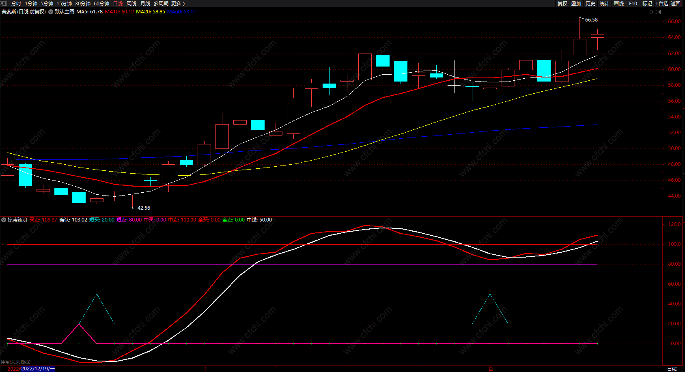Open 惊涛骇浪 indicator dropdown arrow
Image resolution: width=685 pixels, height=372 pixels.
click(x=4, y=220)
